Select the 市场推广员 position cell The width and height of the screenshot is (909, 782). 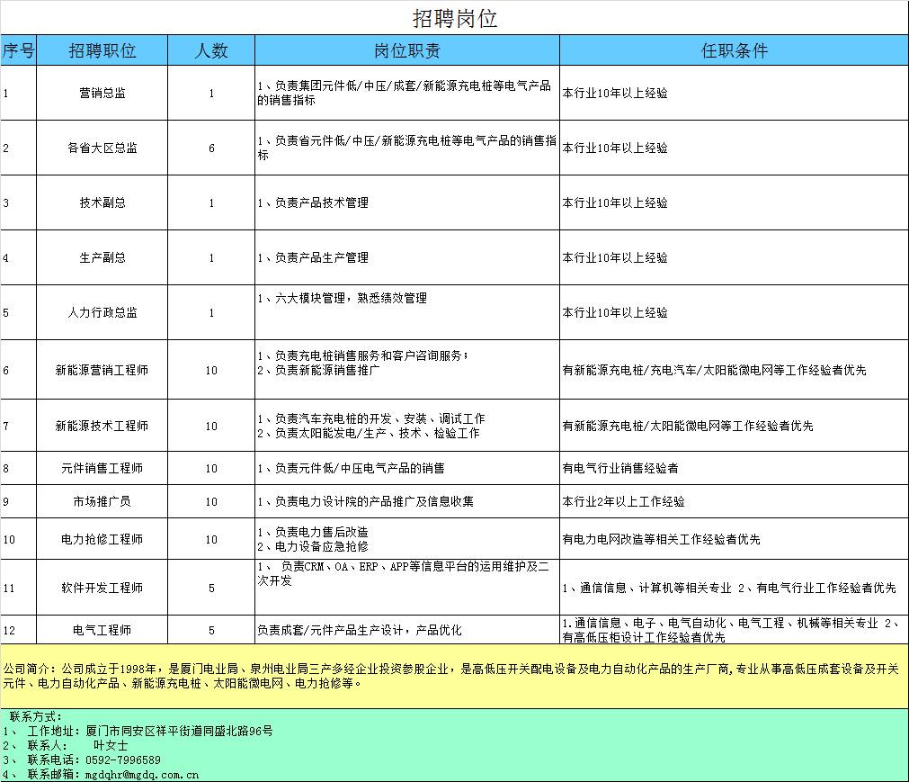[x=102, y=502]
